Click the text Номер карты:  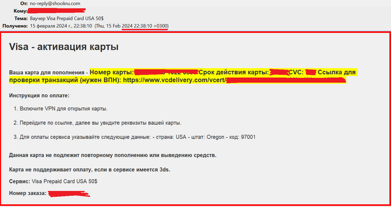coord(112,72)
